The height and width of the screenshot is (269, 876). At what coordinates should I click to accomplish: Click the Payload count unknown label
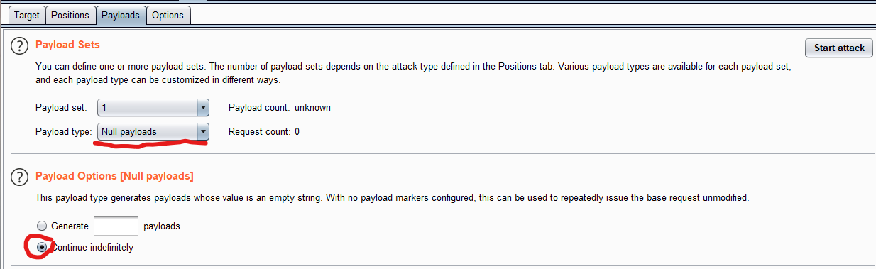(280, 108)
